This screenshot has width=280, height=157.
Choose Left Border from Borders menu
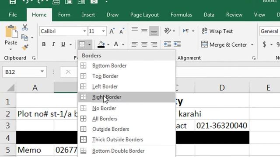click(x=126, y=87)
